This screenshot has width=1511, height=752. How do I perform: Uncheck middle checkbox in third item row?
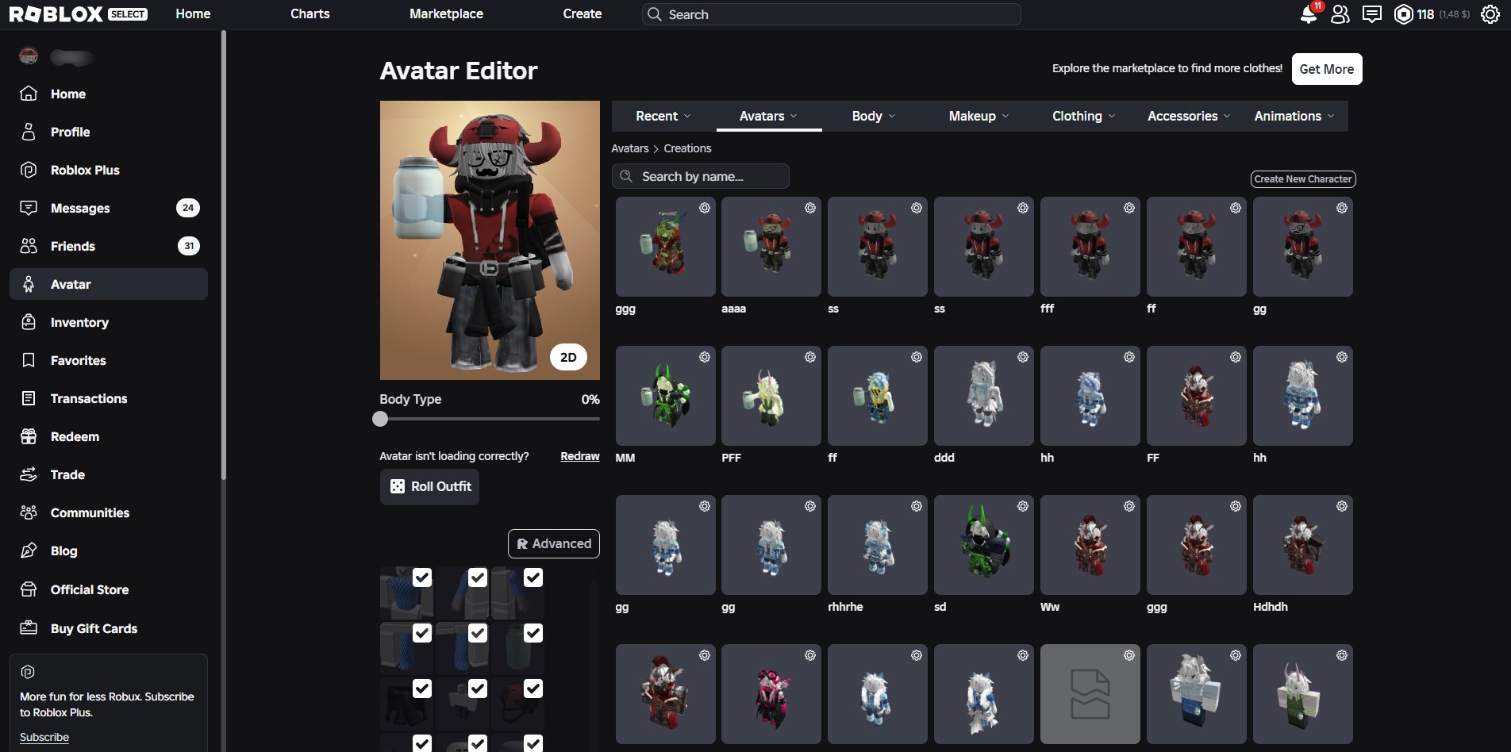click(x=478, y=689)
